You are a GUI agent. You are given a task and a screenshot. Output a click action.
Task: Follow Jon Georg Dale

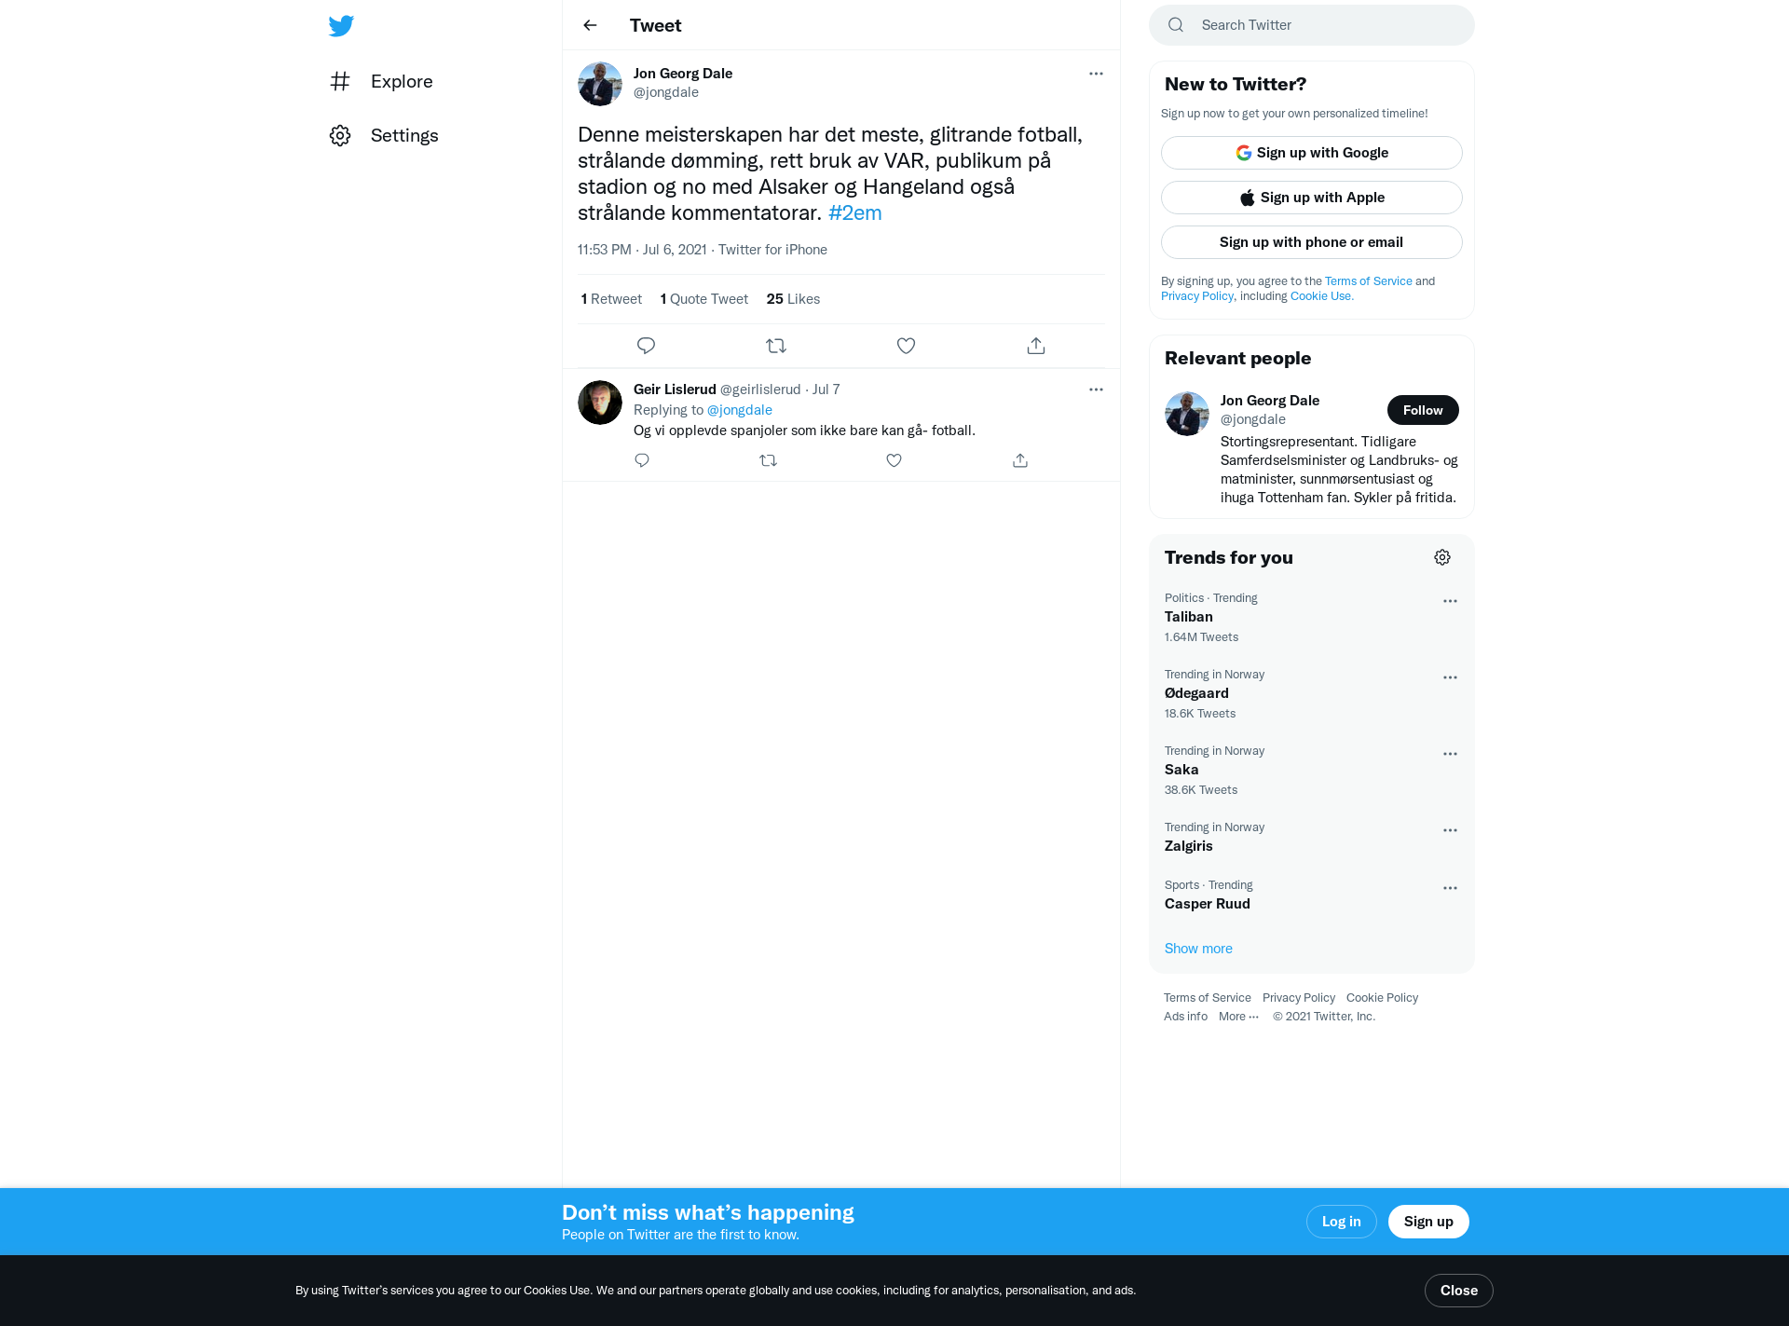[x=1423, y=410]
